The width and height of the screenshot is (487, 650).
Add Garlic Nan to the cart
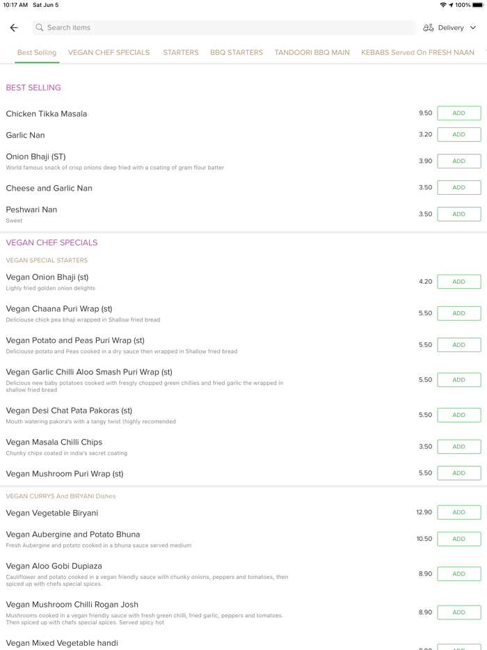[458, 134]
